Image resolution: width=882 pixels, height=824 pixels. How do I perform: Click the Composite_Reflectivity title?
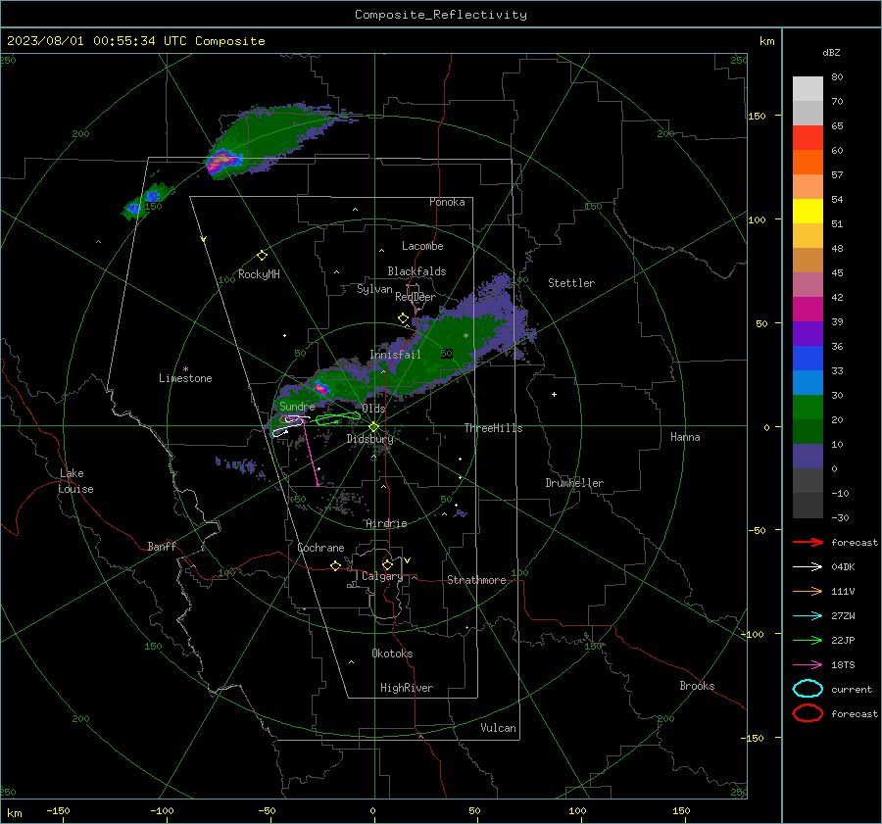(441, 15)
